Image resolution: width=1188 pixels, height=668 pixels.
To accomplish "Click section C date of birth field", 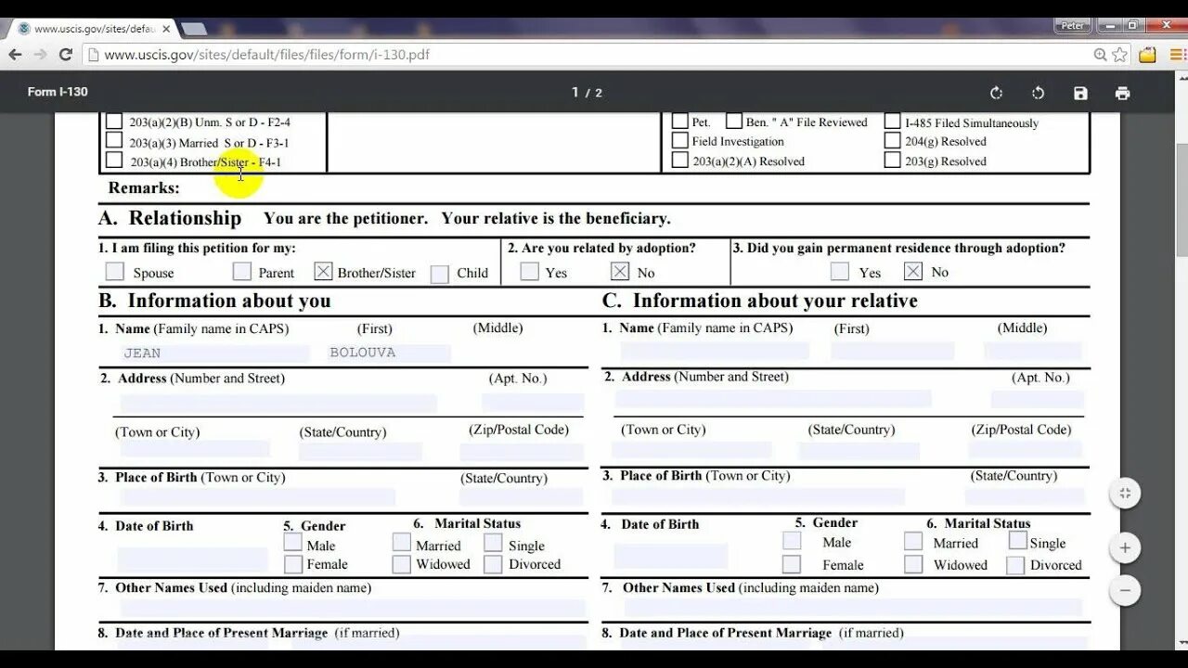I will 671,556.
